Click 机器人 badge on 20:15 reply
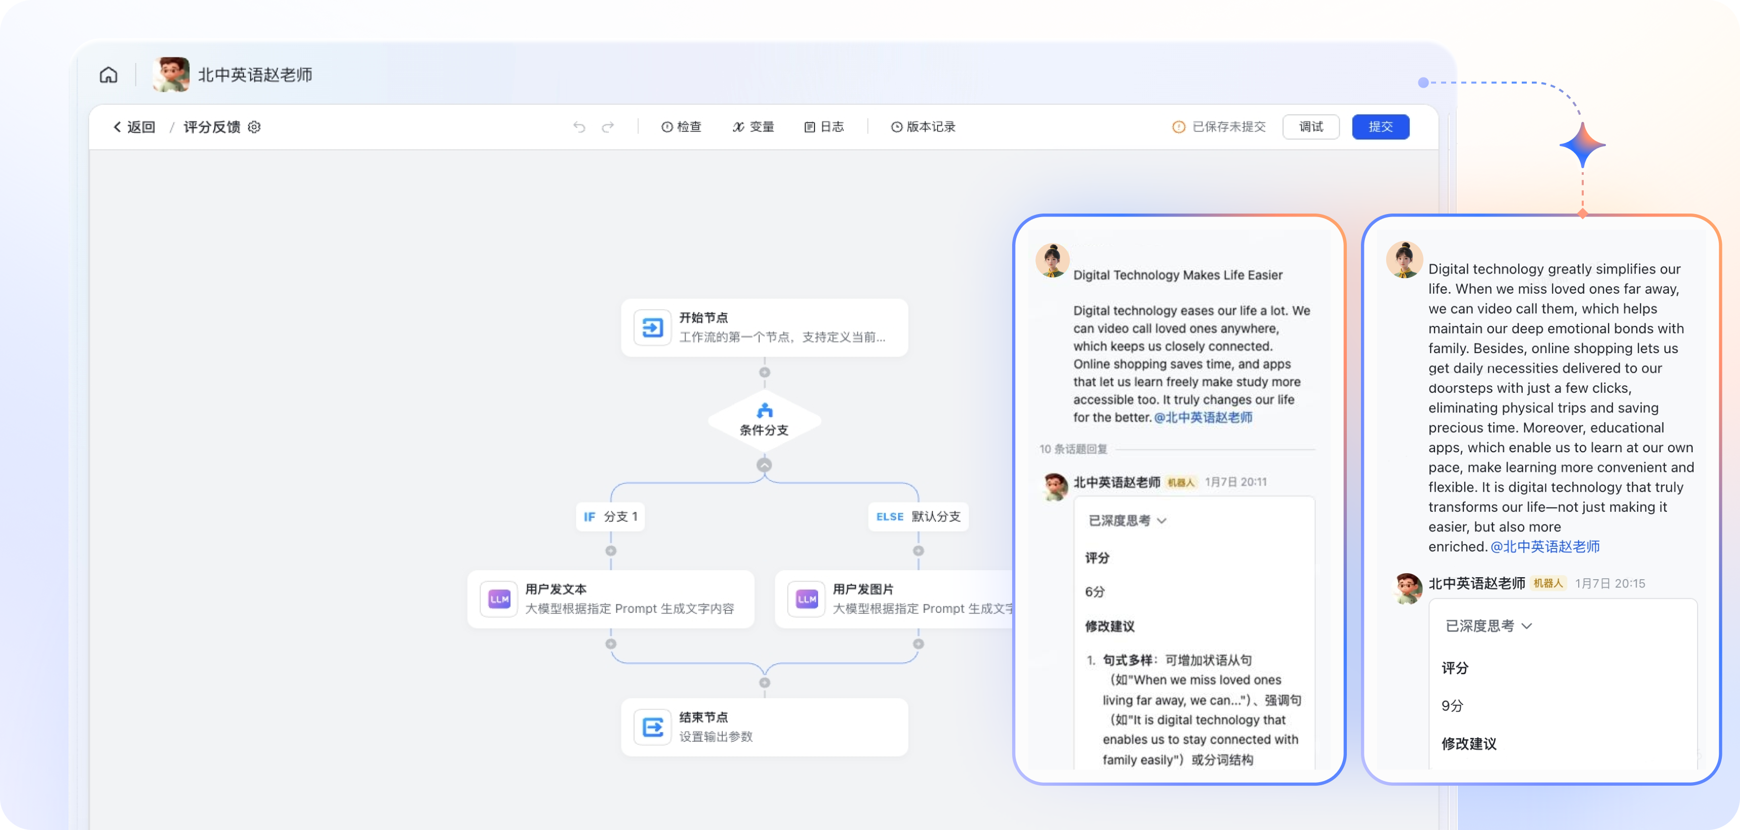Viewport: 1740px width, 830px height. pyautogui.click(x=1547, y=583)
